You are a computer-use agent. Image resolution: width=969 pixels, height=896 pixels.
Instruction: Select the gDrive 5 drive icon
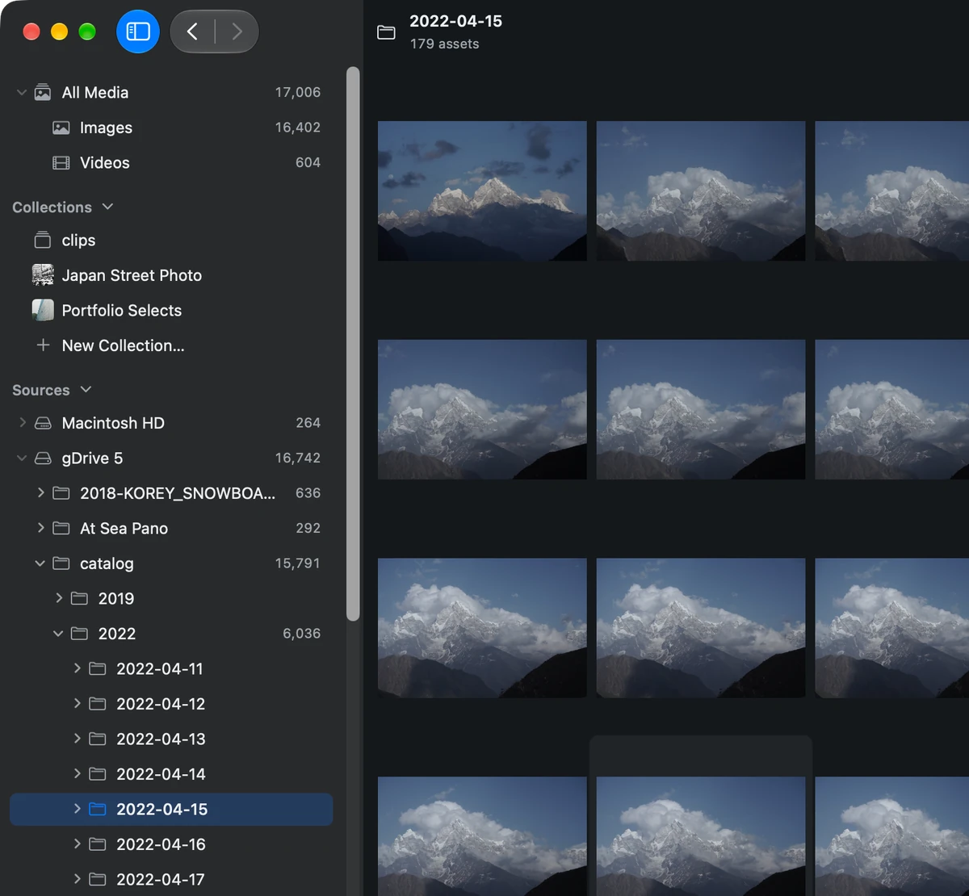click(x=43, y=458)
